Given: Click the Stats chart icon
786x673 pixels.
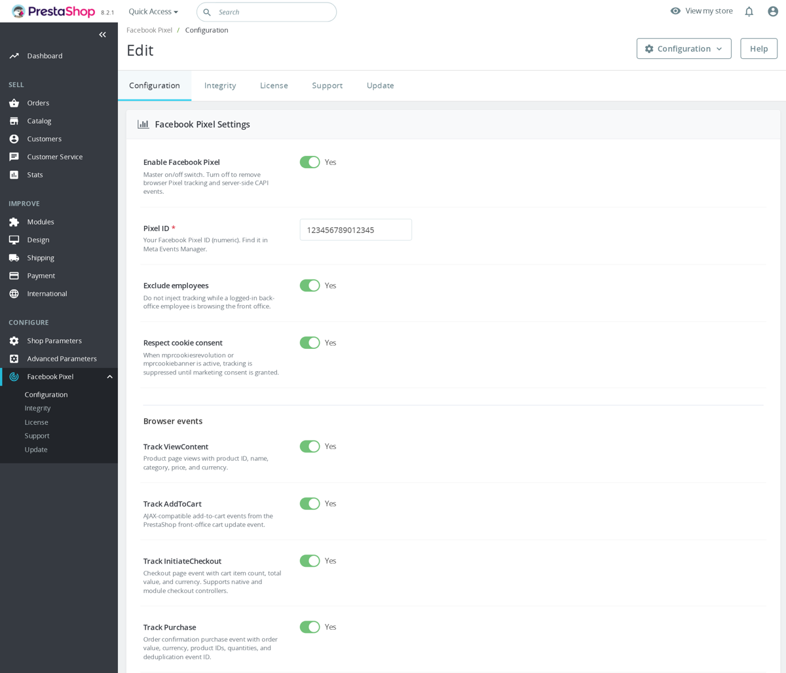Looking at the screenshot, I should [14, 175].
